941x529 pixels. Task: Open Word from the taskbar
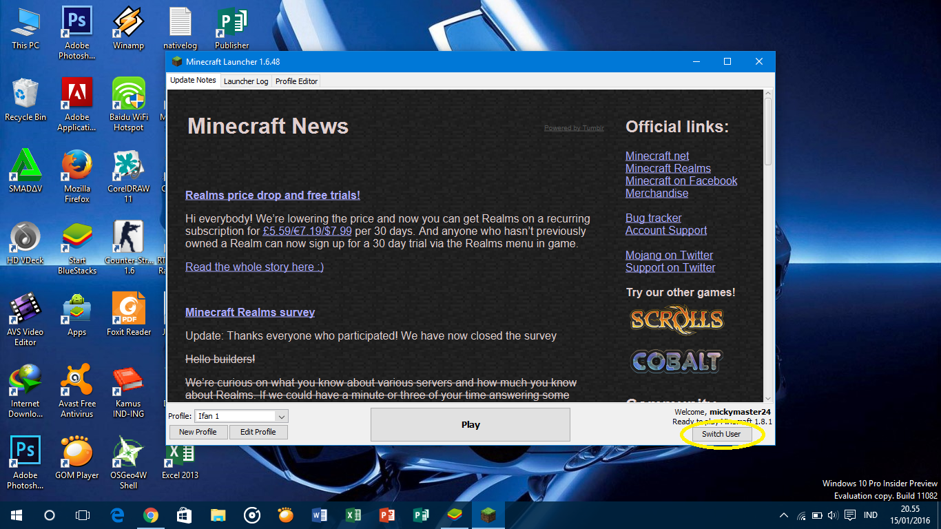[x=320, y=515]
